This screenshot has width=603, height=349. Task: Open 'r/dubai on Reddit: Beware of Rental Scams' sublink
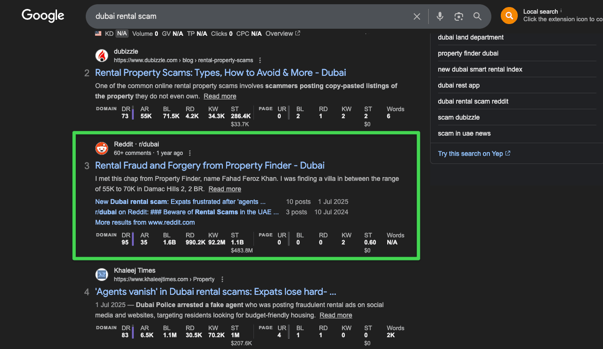pyautogui.click(x=187, y=212)
